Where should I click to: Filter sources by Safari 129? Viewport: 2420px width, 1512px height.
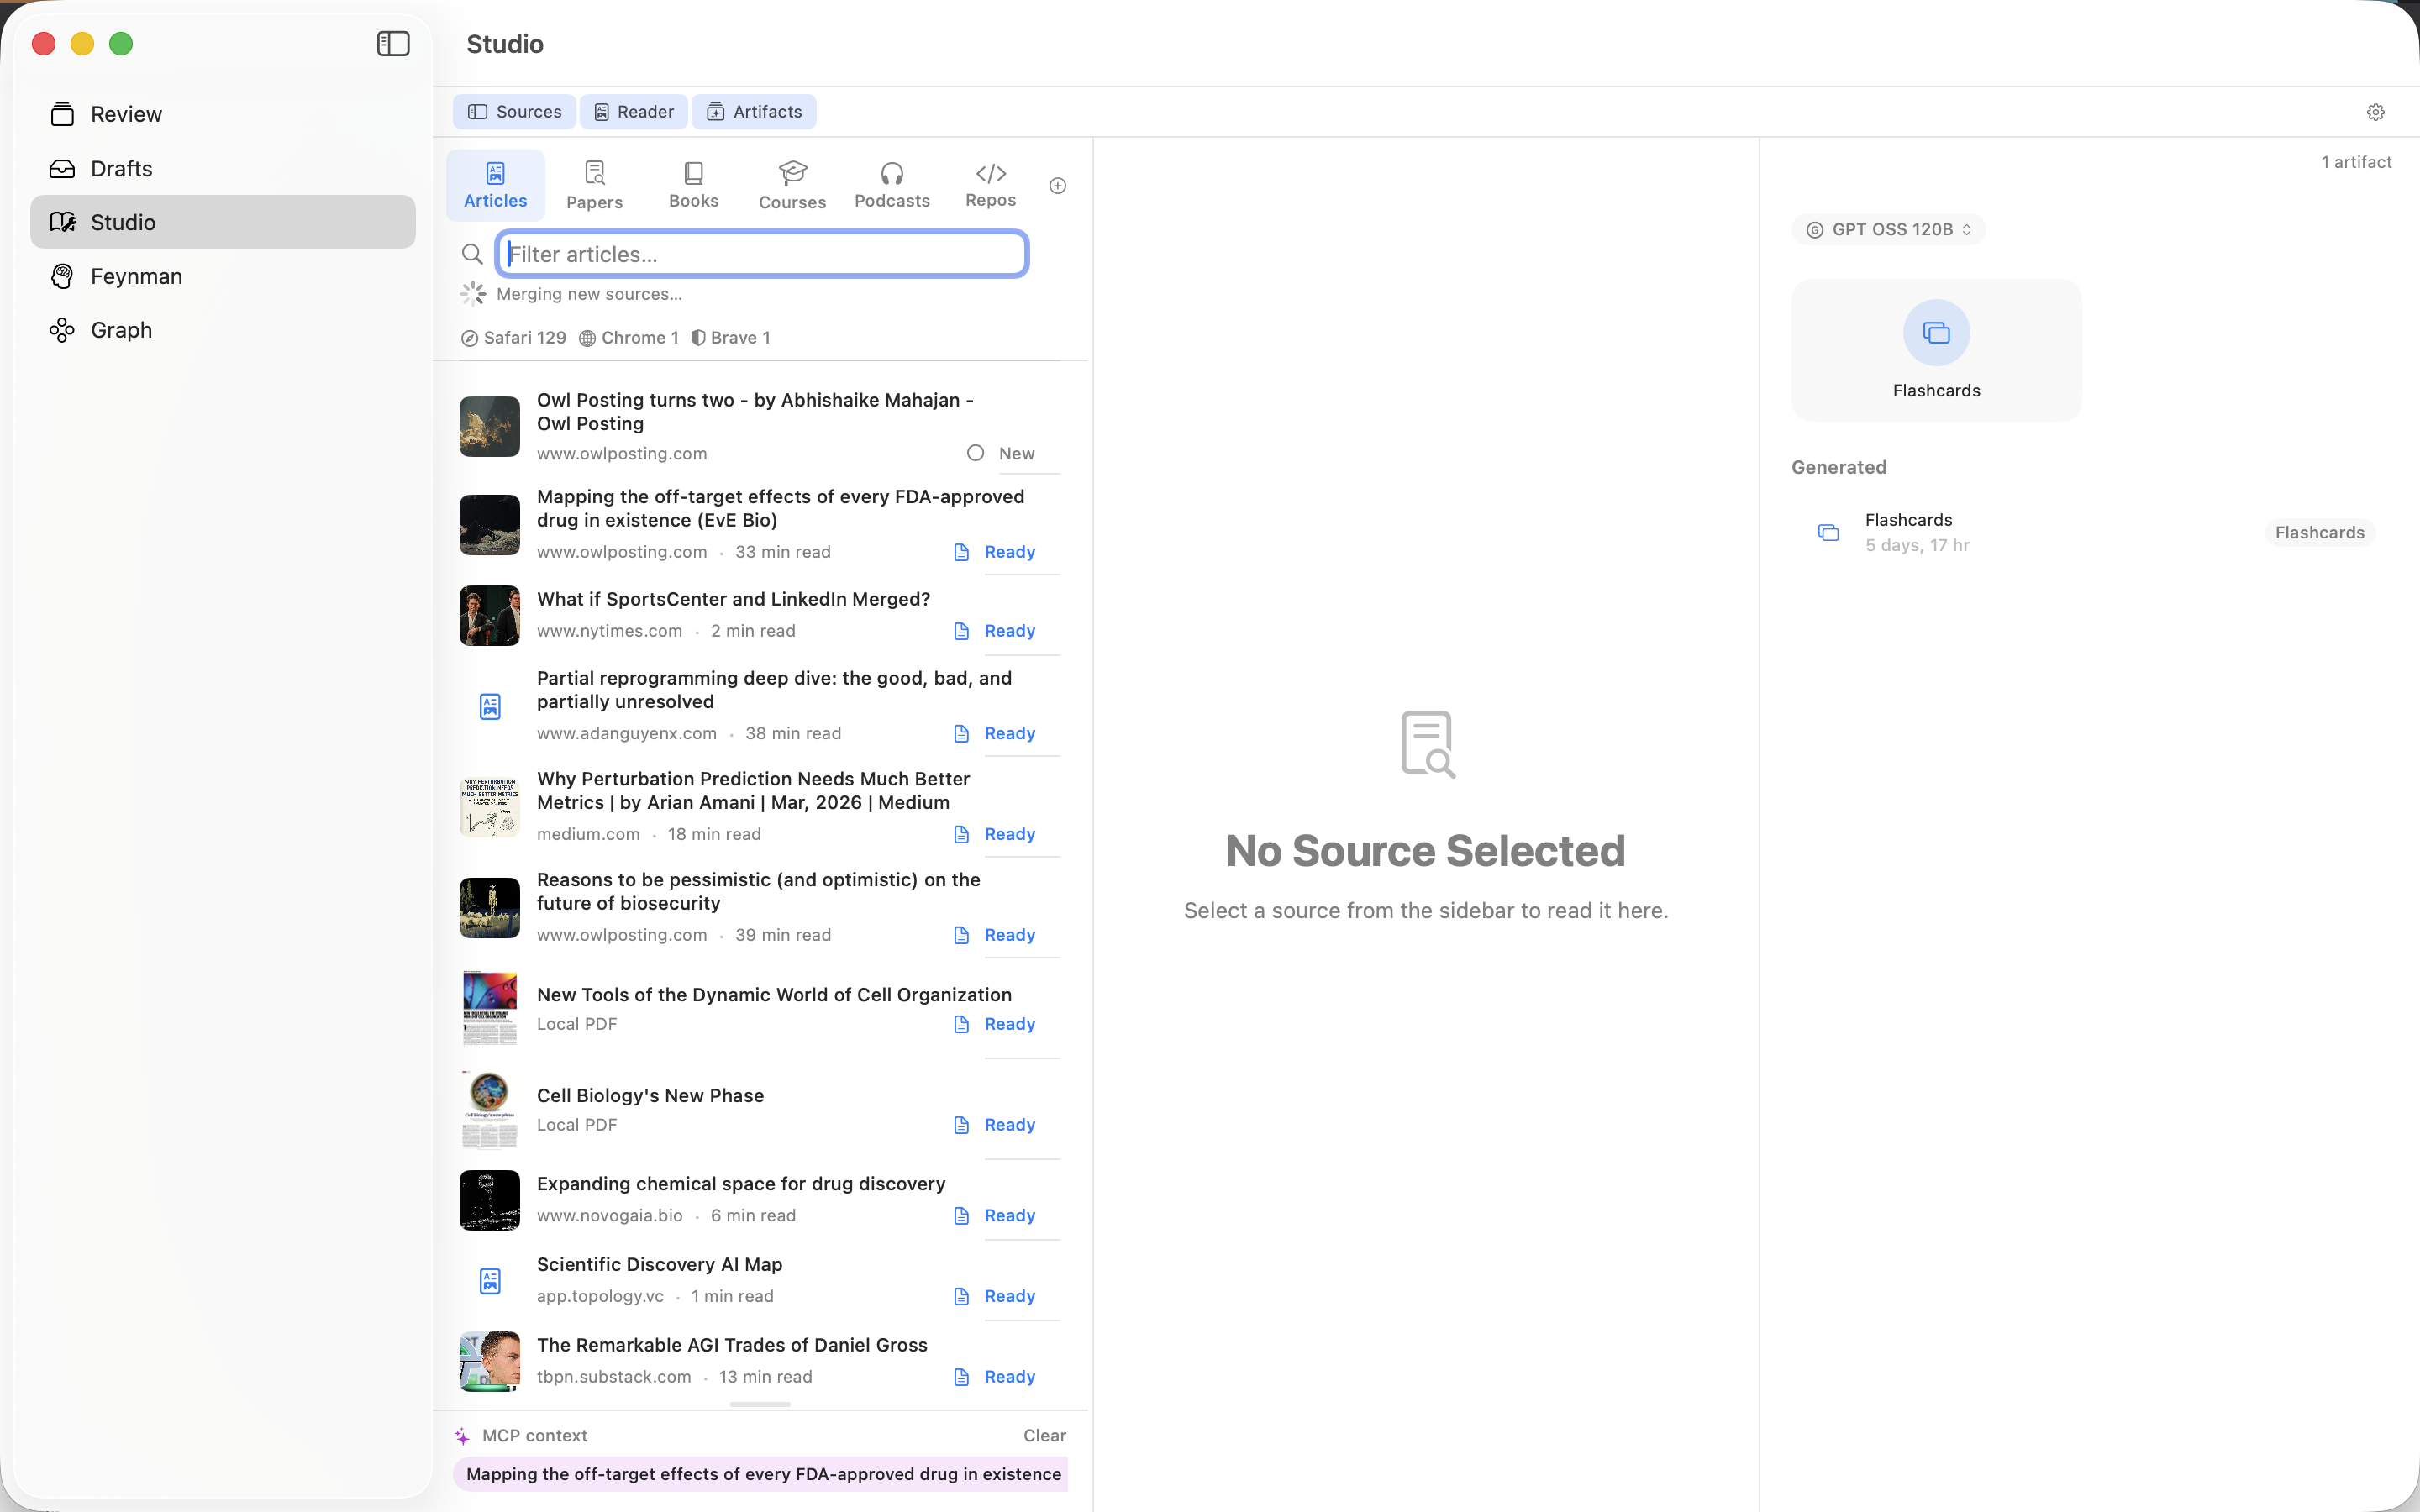513,337
